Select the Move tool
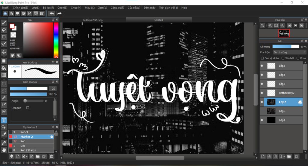Image resolution: width=308 pixels, height=166 pixels. click(x=4, y=52)
